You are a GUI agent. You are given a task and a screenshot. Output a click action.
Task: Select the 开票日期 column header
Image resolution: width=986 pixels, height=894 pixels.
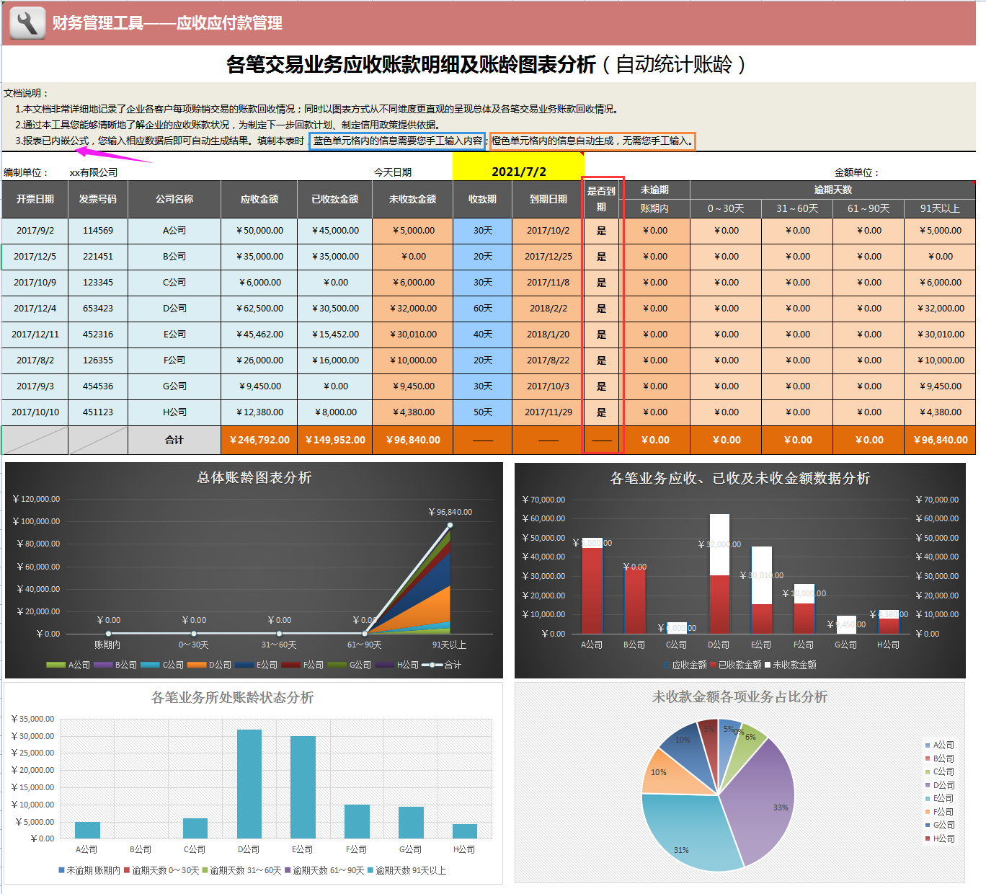tap(35, 199)
